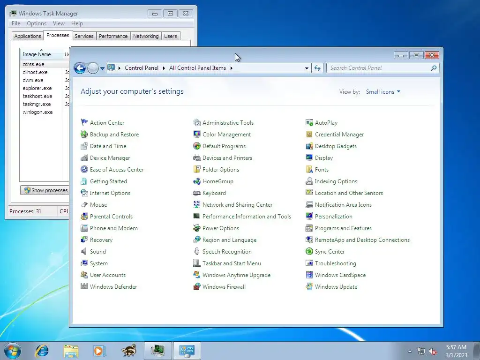Click the muted volume icon in tray
The width and height of the screenshot is (480, 360).
coord(433,351)
